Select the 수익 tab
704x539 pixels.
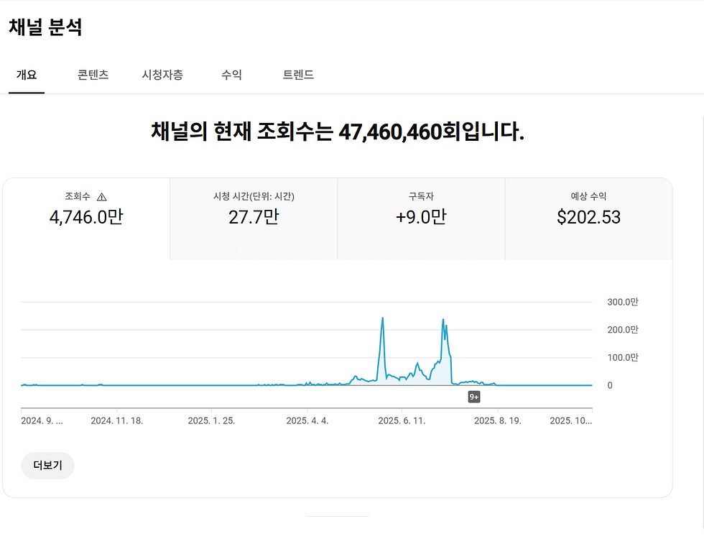(231, 75)
